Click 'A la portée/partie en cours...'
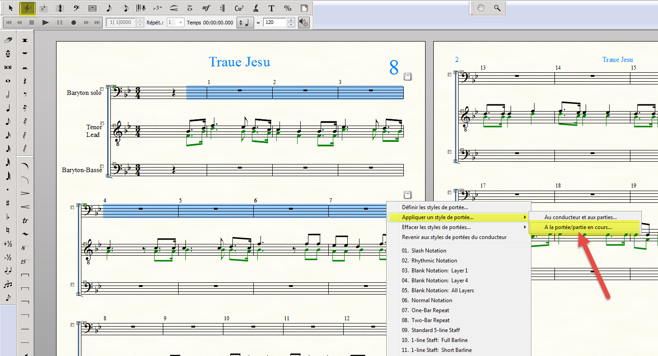This screenshot has height=356, width=658. [578, 227]
